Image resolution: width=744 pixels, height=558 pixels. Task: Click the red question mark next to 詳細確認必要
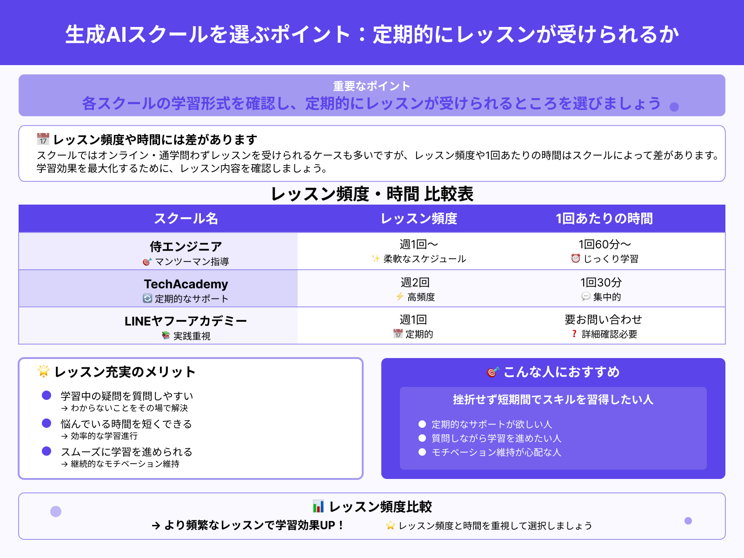[x=575, y=334]
